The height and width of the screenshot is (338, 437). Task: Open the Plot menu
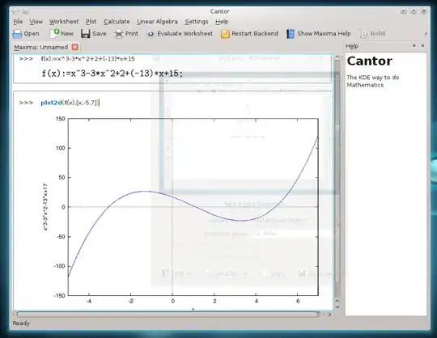(x=91, y=22)
